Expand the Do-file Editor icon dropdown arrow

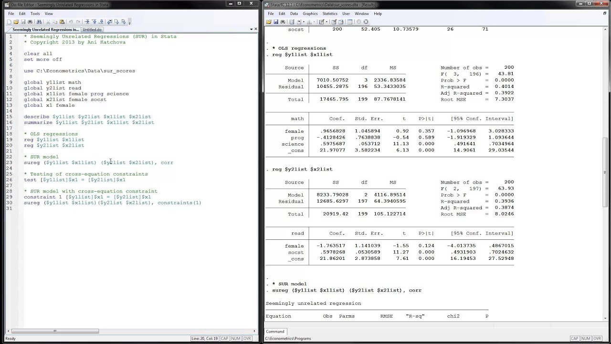(x=327, y=21)
